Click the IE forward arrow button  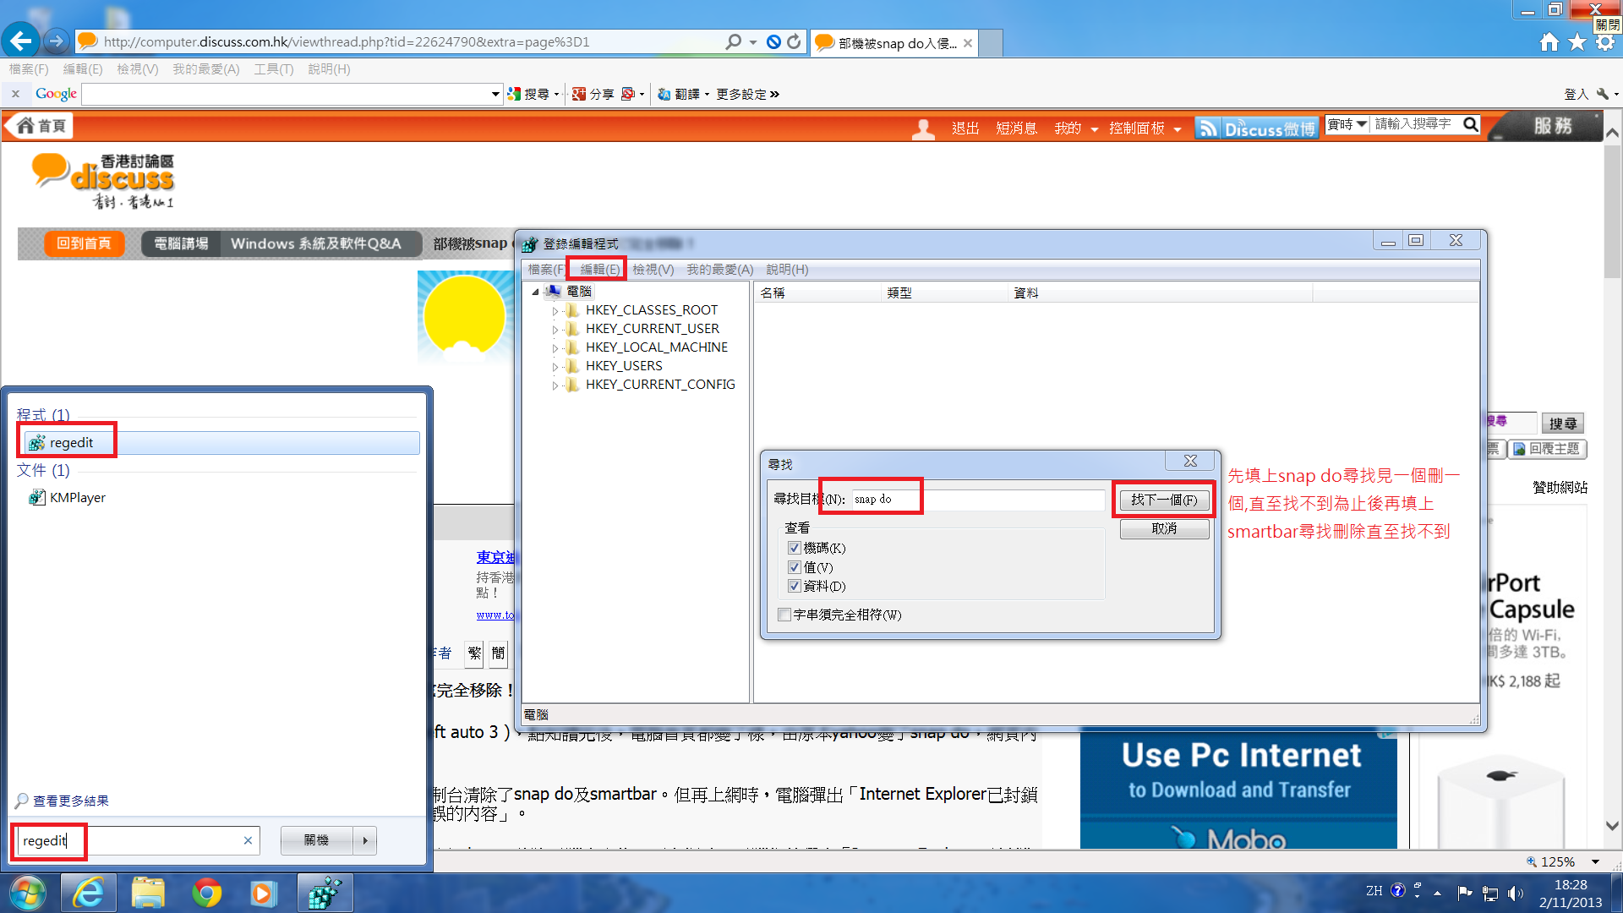(56, 41)
